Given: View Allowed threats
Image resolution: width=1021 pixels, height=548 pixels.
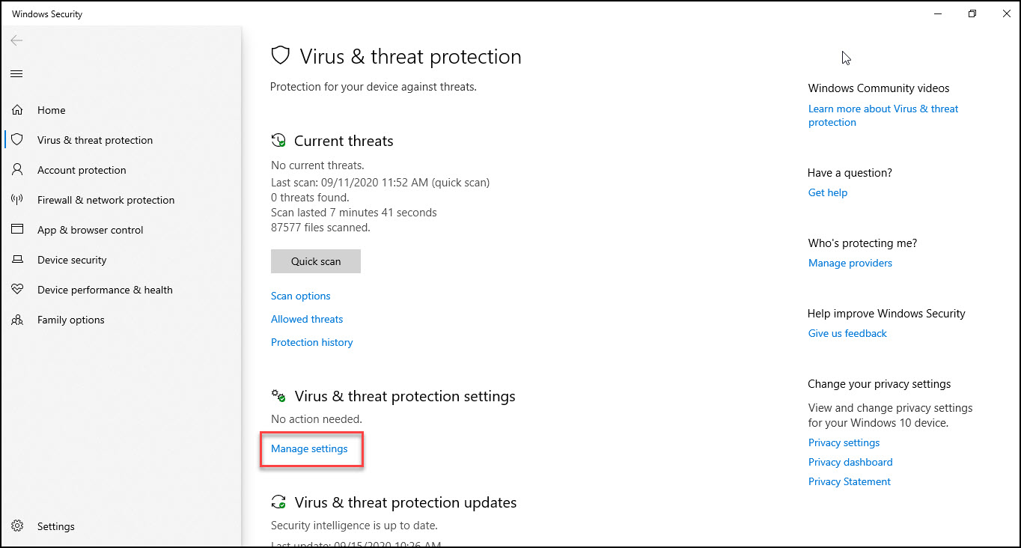Looking at the screenshot, I should pyautogui.click(x=307, y=319).
